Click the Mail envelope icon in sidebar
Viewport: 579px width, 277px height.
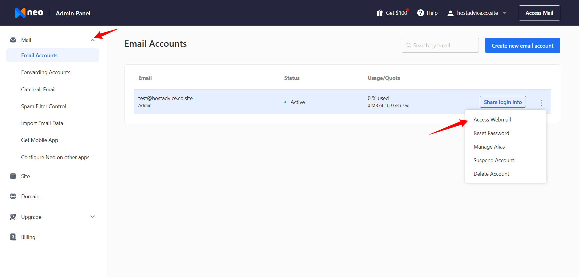click(x=13, y=40)
